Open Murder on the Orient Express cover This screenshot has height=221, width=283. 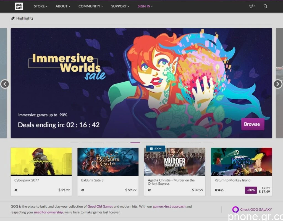point(175,162)
